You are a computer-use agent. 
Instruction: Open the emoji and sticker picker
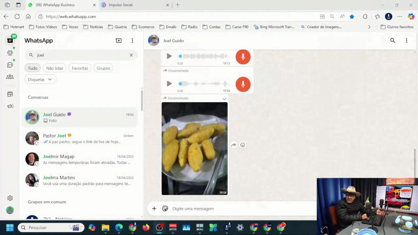point(165,209)
